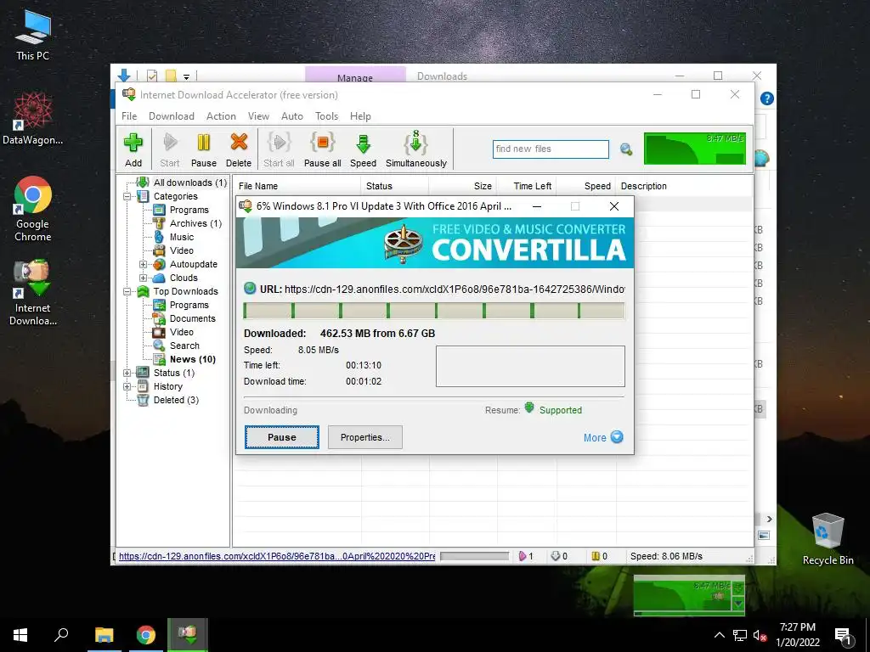This screenshot has width=870, height=652.
Task: Open the notification center in taskbar
Action: point(843,636)
